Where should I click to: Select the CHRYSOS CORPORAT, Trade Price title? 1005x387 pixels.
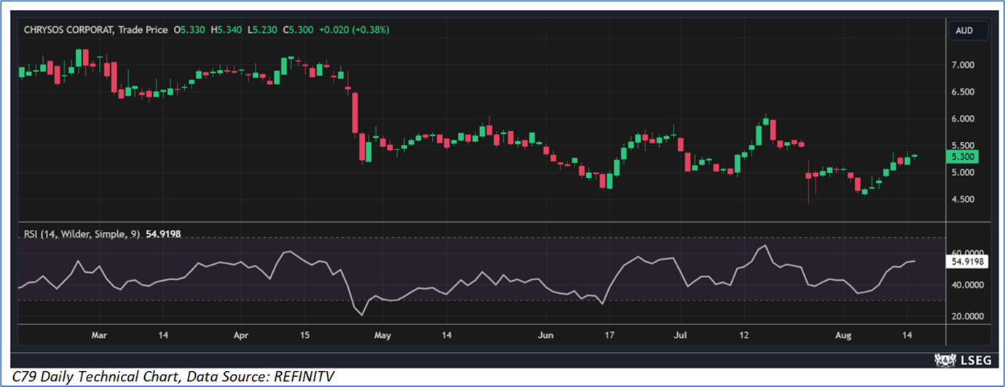94,30
